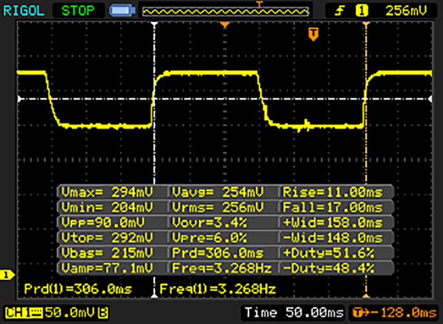
Task: Click the trigger level arrow on right edge
Action: [x=430, y=99]
